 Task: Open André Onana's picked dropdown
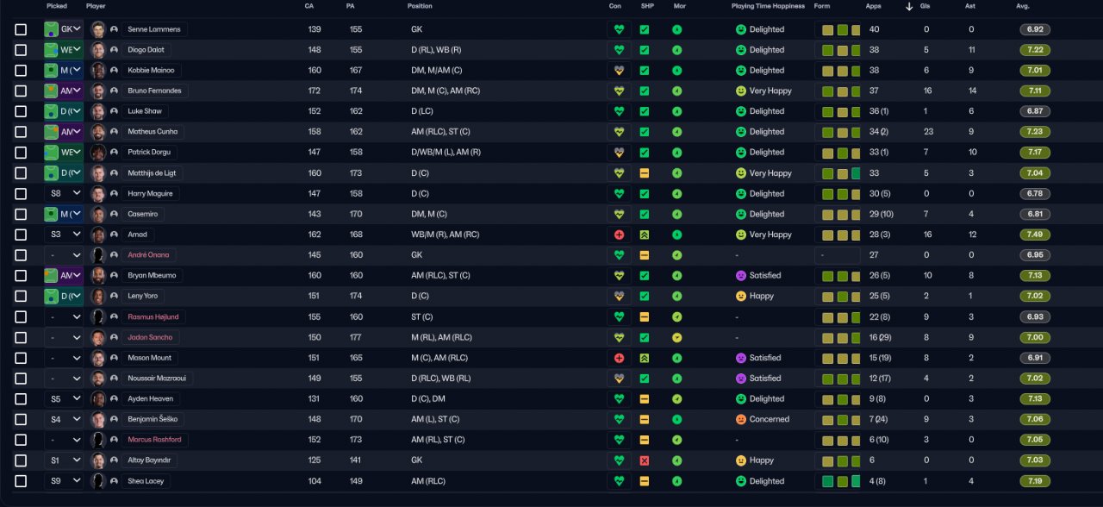(64, 255)
